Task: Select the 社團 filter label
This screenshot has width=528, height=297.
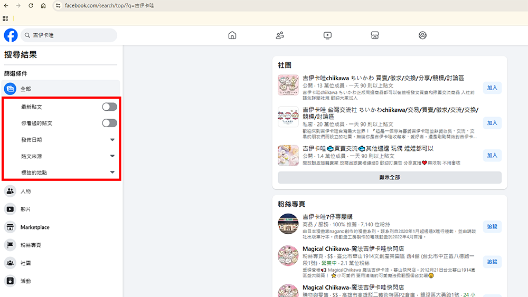Action: (x=25, y=263)
